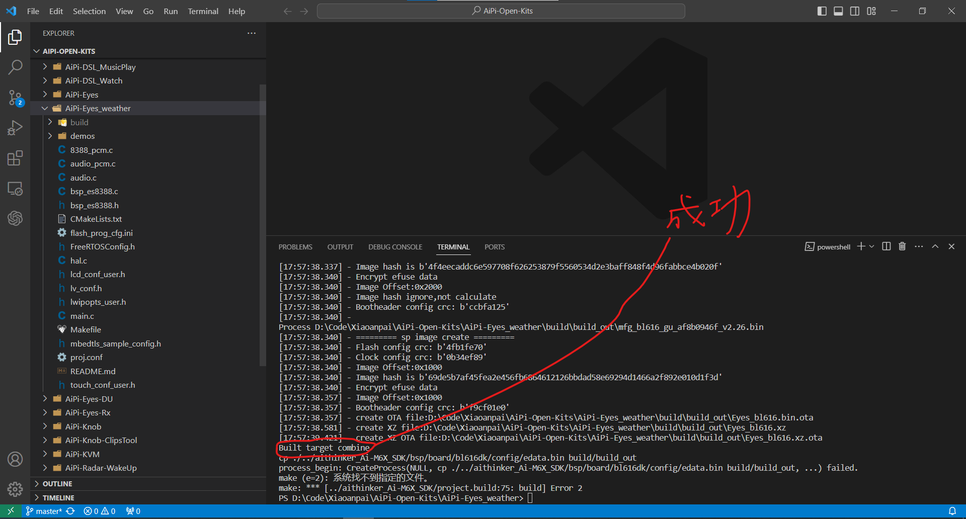Open the Search view icon
This screenshot has height=519, width=966.
point(15,67)
